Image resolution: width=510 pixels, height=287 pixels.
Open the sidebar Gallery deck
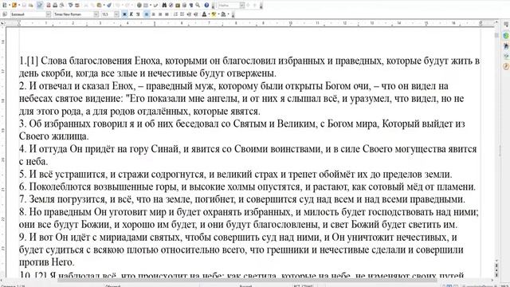(506, 56)
